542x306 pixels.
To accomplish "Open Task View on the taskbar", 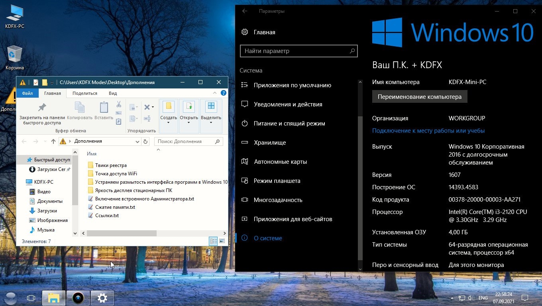I will click(31, 298).
